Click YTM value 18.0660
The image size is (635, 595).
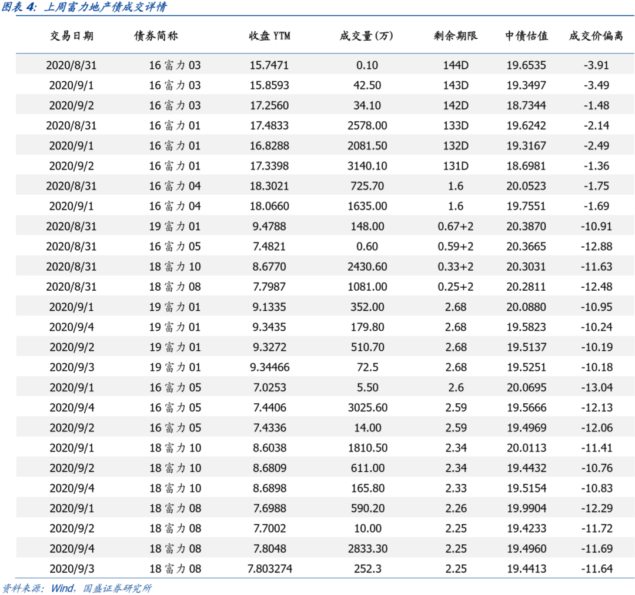(269, 207)
